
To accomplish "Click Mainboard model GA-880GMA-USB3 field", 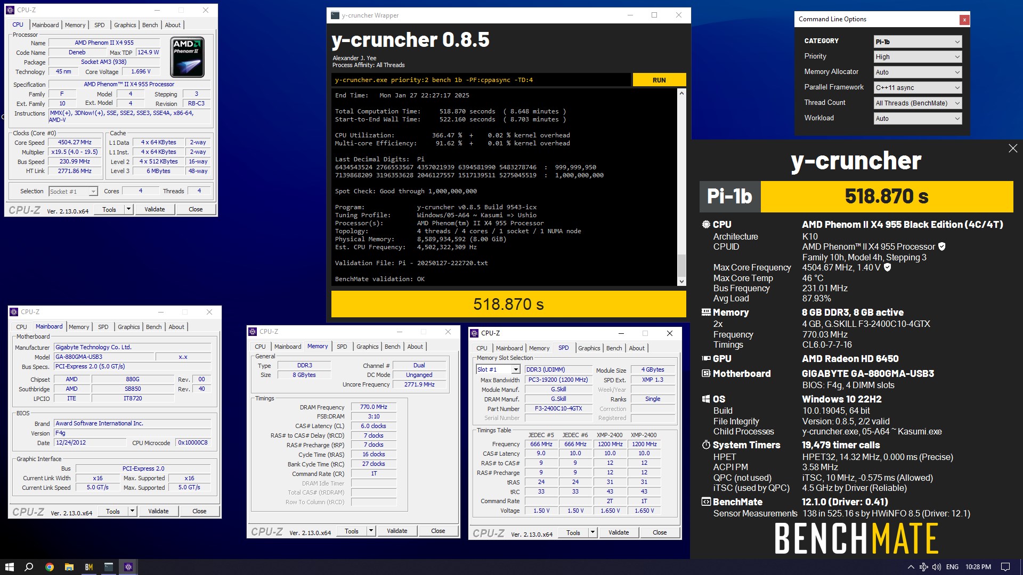I will 104,357.
